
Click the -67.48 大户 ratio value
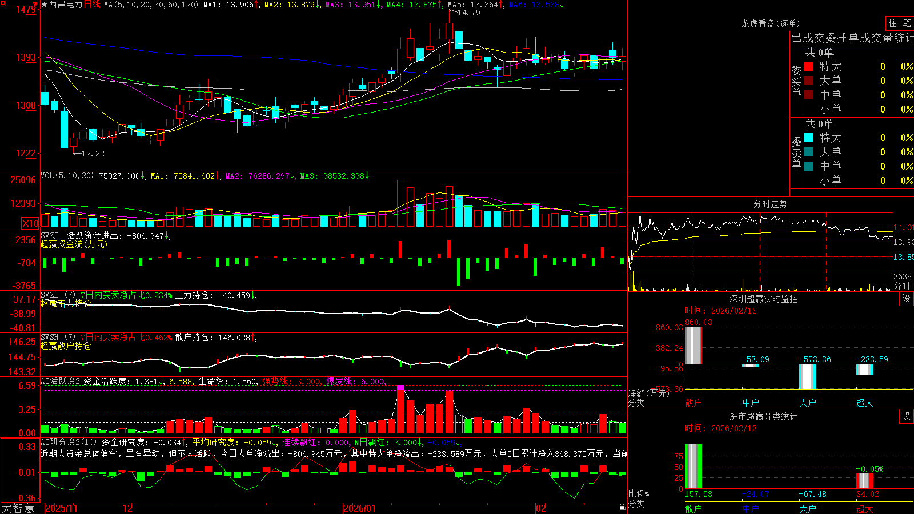click(812, 494)
